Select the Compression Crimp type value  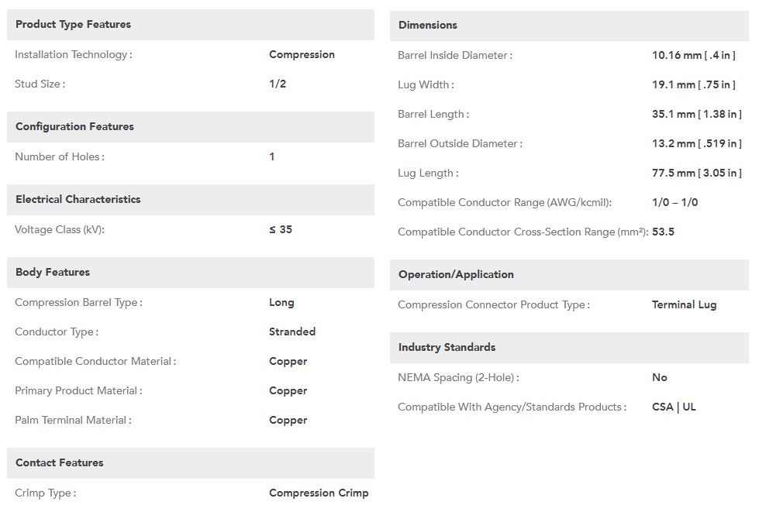click(x=319, y=493)
